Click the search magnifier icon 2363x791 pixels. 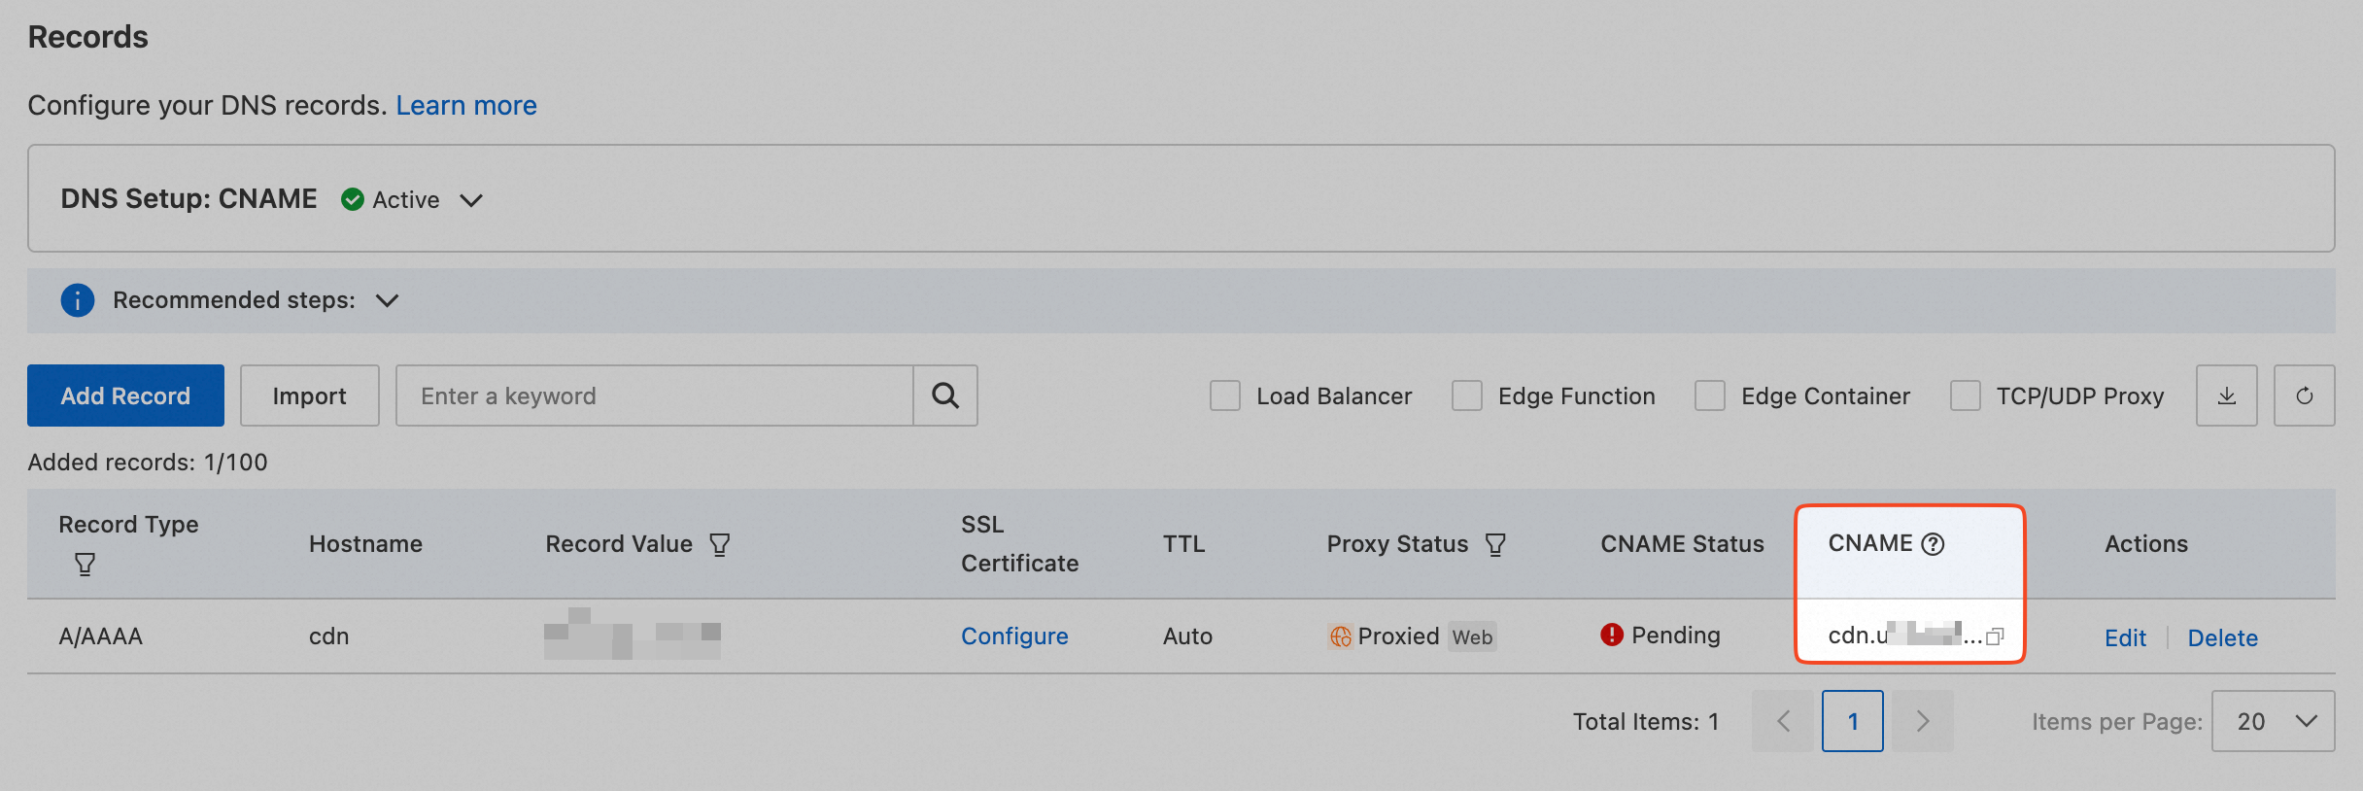coord(945,395)
